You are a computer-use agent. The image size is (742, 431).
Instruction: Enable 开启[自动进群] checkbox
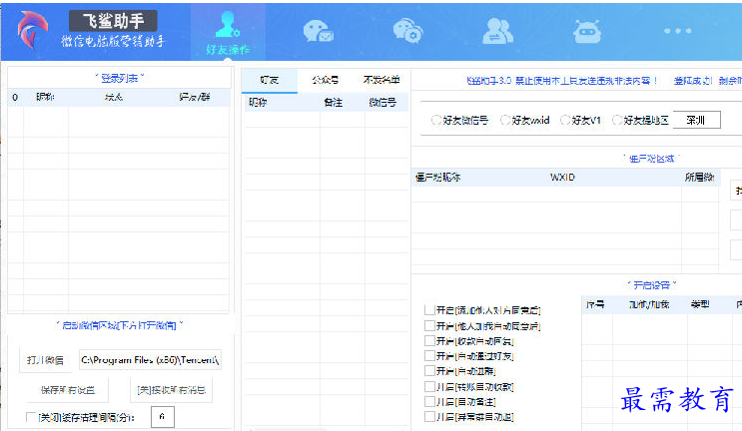coord(429,371)
